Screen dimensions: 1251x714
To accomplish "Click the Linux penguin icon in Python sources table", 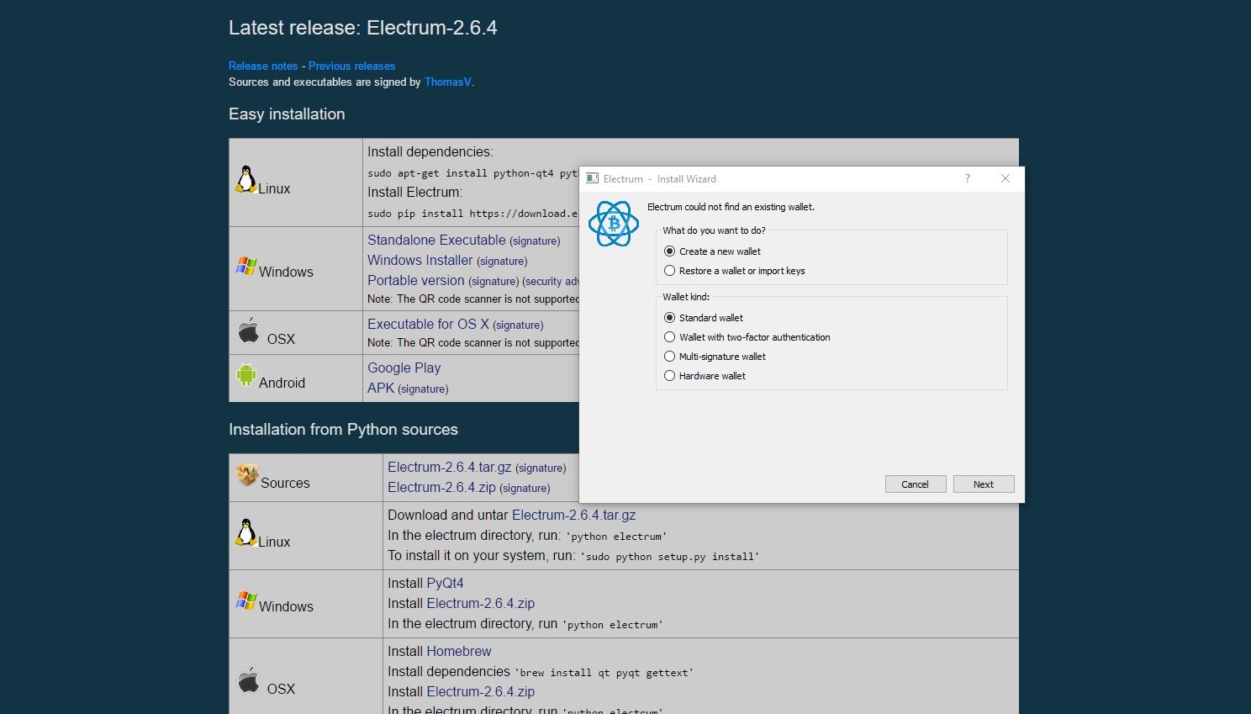I will 245,532.
